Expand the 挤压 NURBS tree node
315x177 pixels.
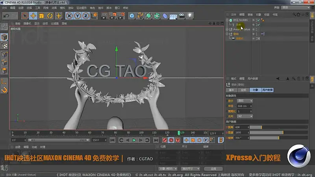pos(227,20)
